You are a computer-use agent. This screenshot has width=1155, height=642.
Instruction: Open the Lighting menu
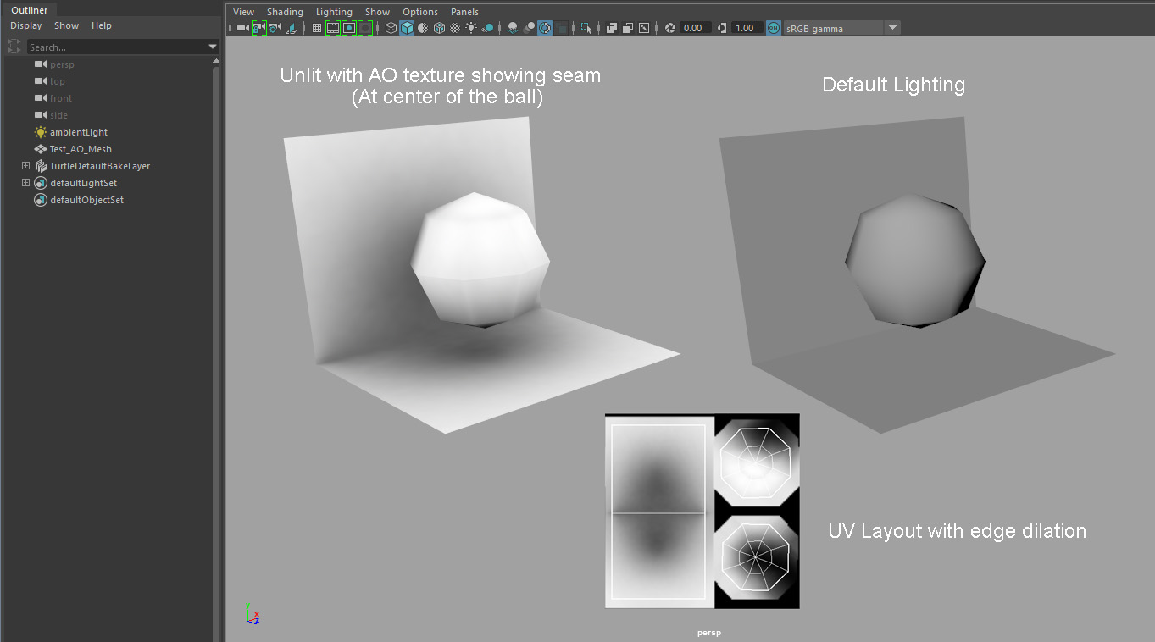point(334,12)
